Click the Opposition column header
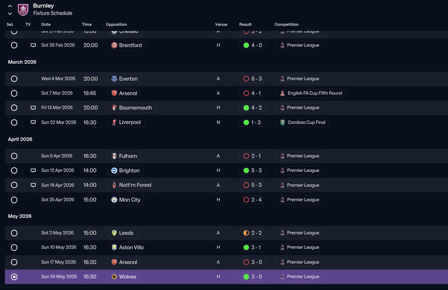This screenshot has height=290, width=448. click(116, 24)
